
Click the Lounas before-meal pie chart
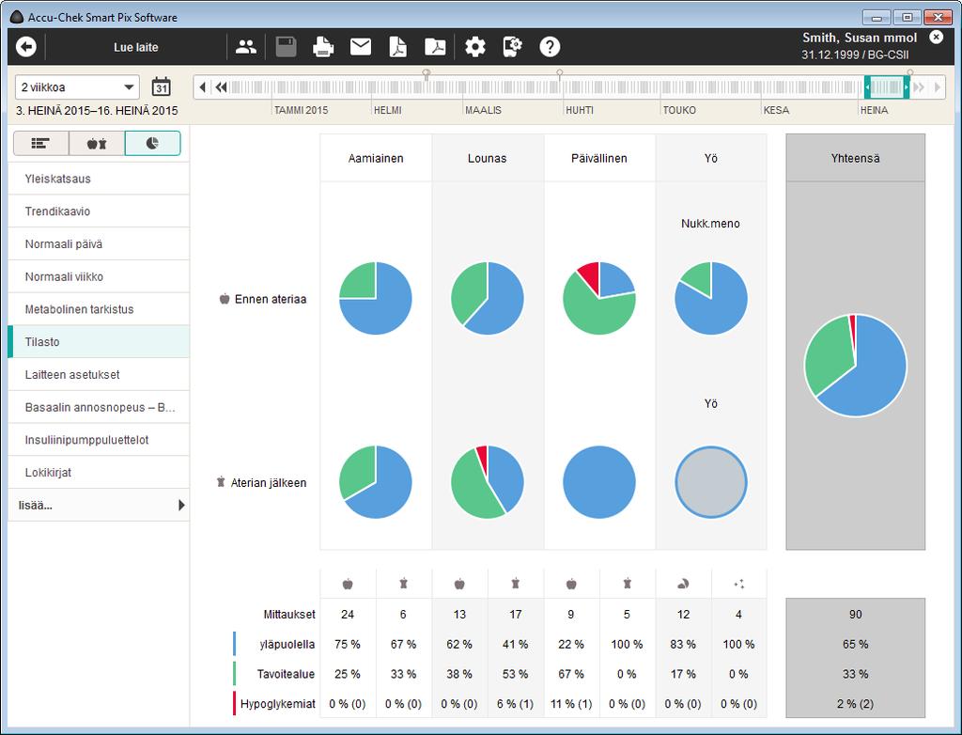488,299
